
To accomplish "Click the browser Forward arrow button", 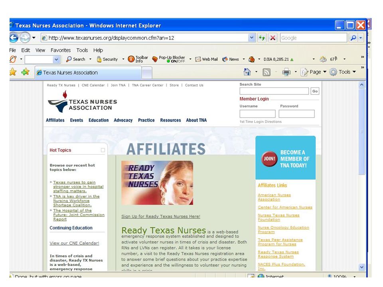I will [x=25, y=38].
